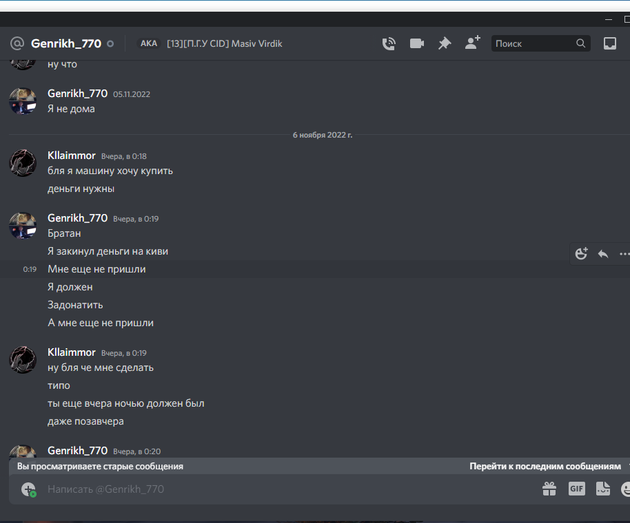Click the search field 'Поиск'

tap(540, 43)
